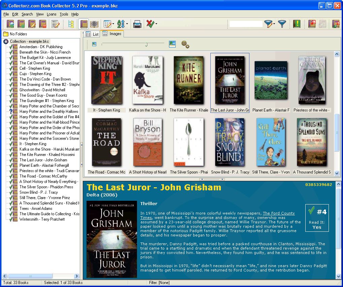Select the 'Kafka on the Shore' cover thumbnail
Viewport: 343px width, 287px height.
tap(148, 80)
